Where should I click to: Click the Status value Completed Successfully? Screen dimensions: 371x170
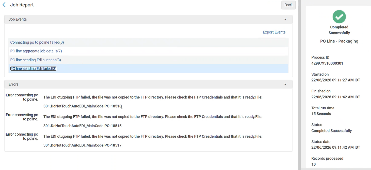[331, 131]
